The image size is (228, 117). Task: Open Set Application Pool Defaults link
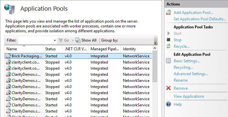click(x=200, y=19)
